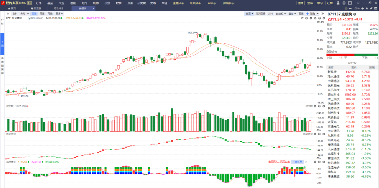The image size is (379, 188).
Task: Switch chart to 月线 period
Action: tap(50, 14)
